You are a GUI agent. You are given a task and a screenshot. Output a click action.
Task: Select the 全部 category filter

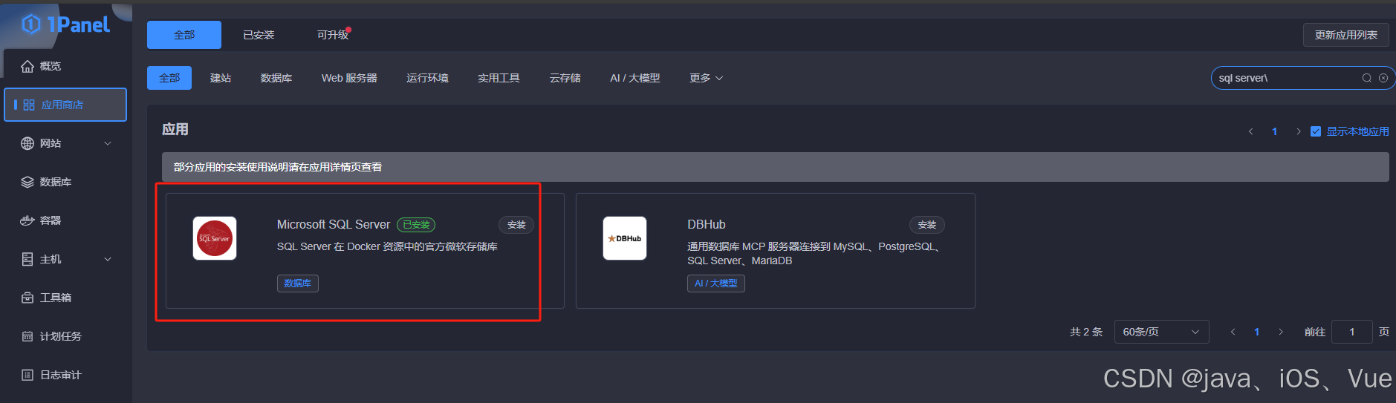coord(169,78)
